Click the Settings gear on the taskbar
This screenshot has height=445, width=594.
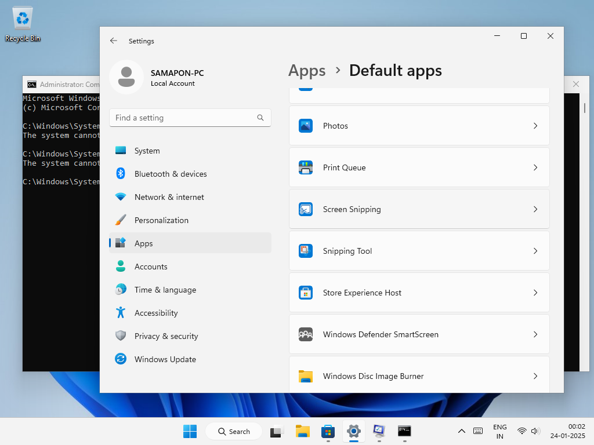(x=353, y=431)
